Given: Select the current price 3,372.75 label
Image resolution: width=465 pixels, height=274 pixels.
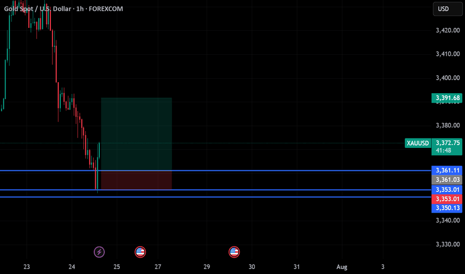Looking at the screenshot, I should [x=447, y=146].
